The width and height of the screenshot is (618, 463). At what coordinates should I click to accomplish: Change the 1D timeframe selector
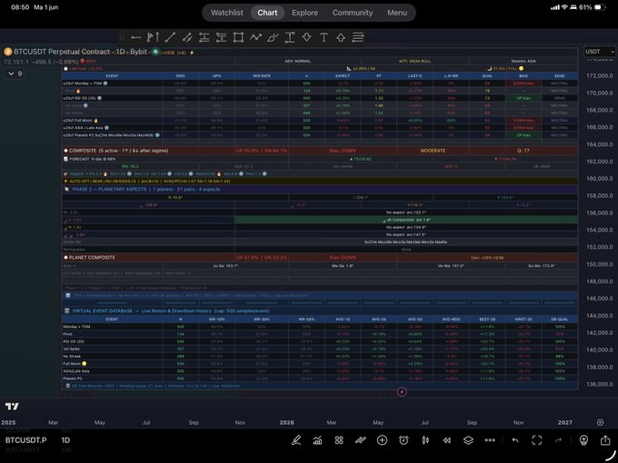(65, 440)
